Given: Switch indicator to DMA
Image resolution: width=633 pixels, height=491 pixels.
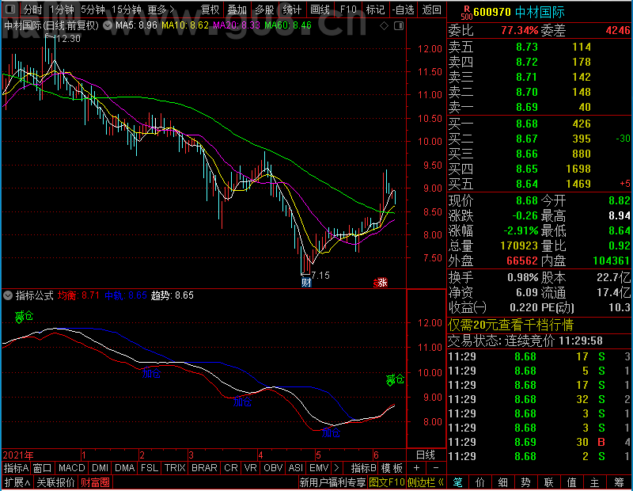Looking at the screenshot, I should (x=124, y=468).
